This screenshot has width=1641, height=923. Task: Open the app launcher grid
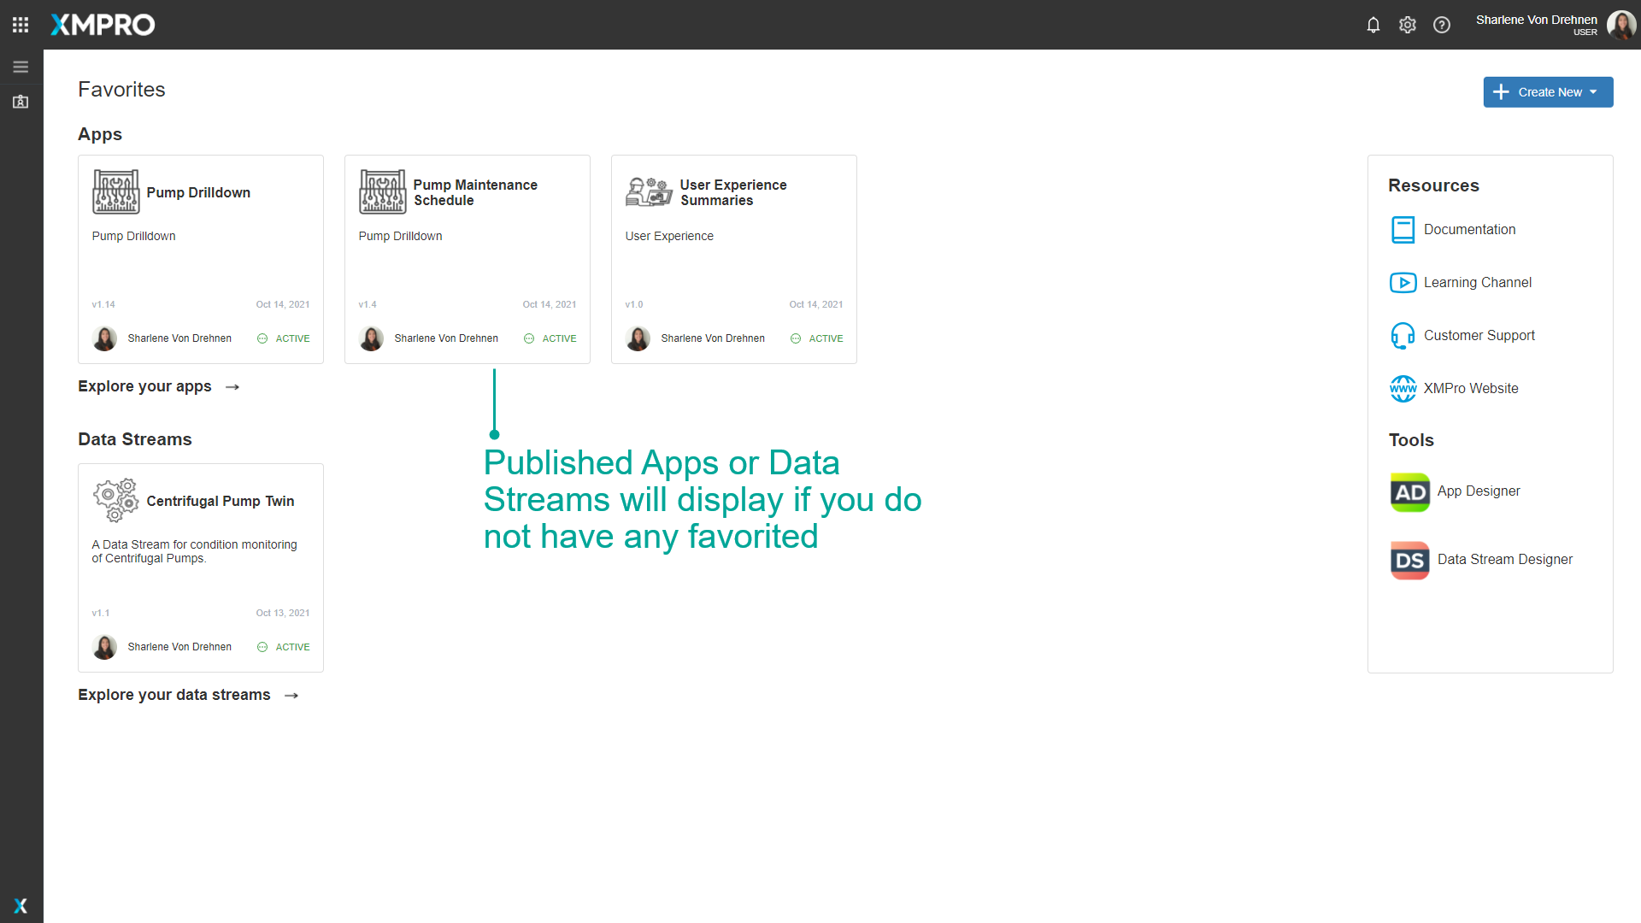pyautogui.click(x=20, y=24)
